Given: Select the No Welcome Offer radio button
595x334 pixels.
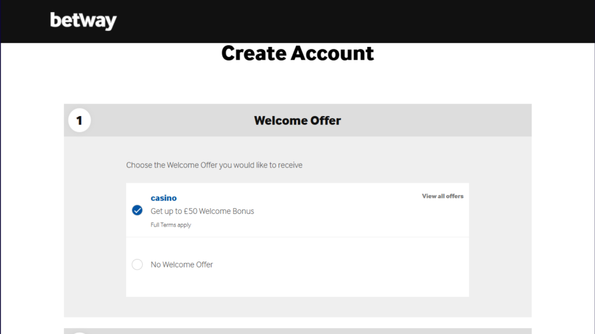Looking at the screenshot, I should 137,264.
